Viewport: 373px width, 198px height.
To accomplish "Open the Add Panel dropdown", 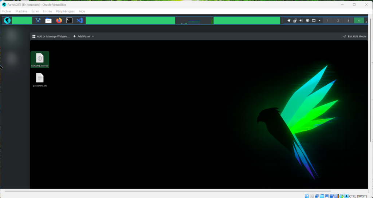I will click(84, 36).
